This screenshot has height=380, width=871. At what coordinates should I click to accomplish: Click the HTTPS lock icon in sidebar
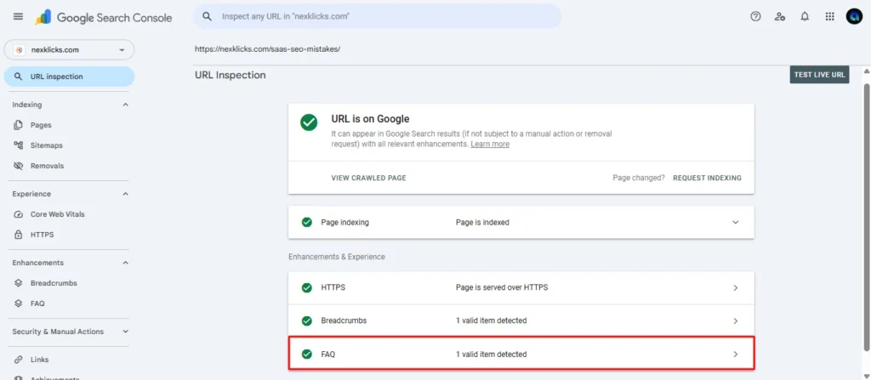pos(19,235)
